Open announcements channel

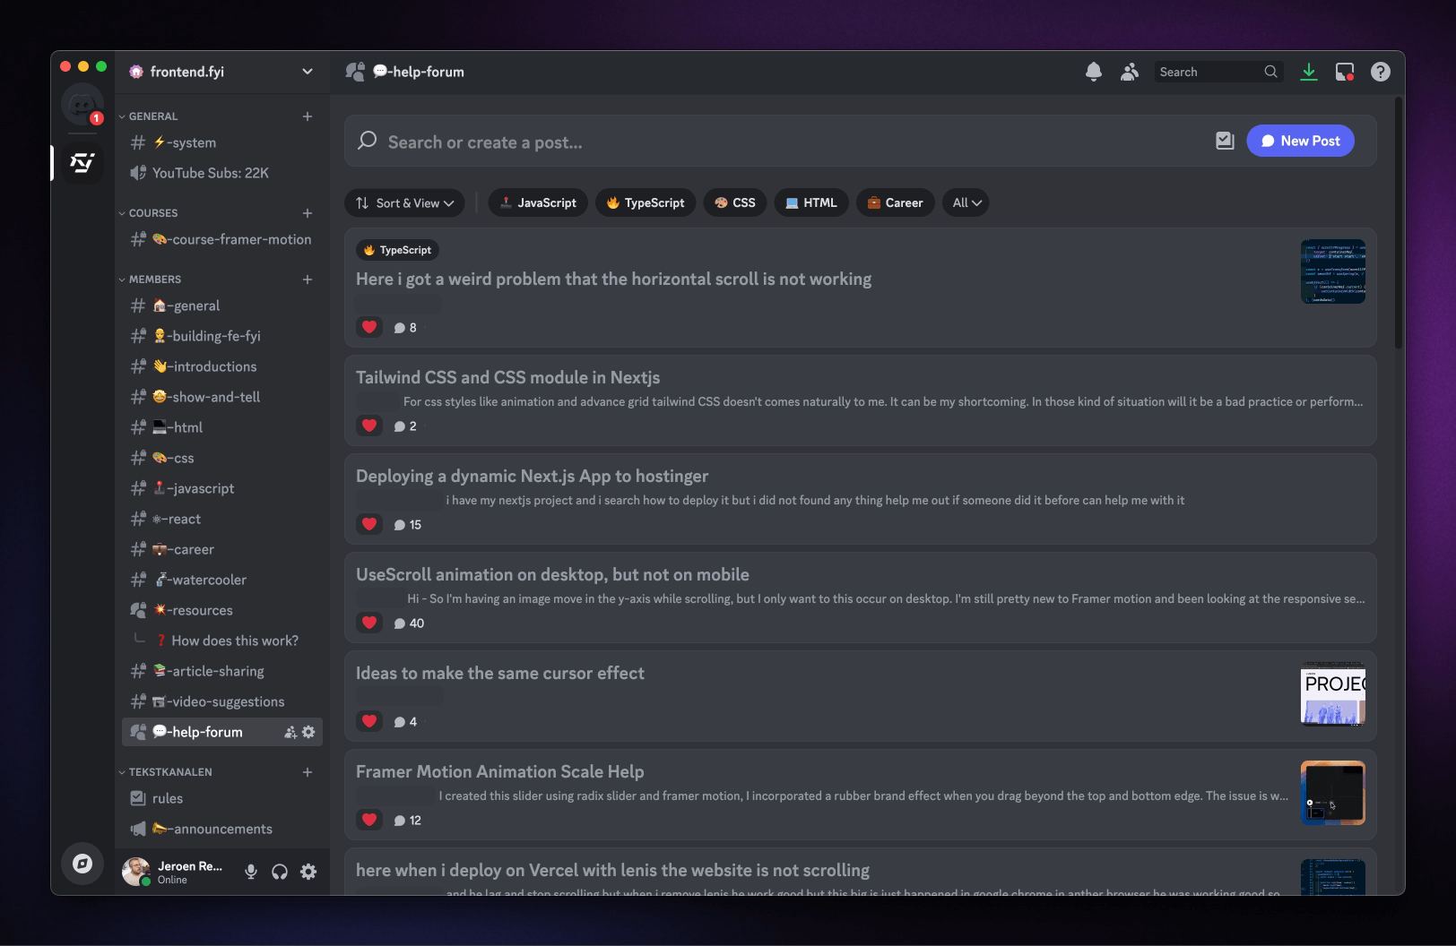point(222,829)
